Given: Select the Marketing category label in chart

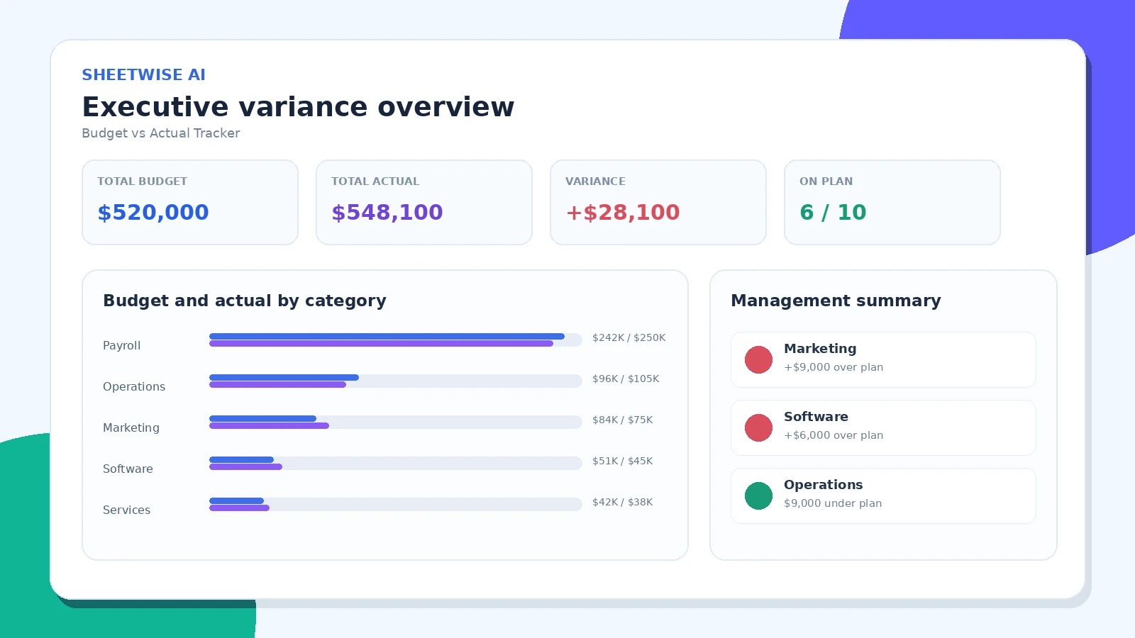Looking at the screenshot, I should click(131, 427).
